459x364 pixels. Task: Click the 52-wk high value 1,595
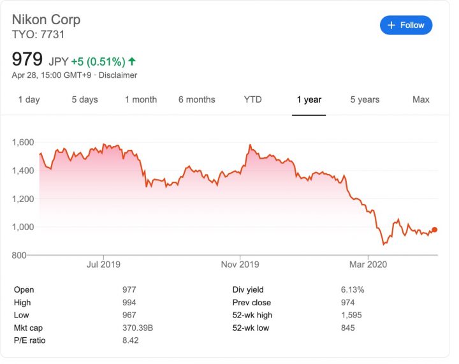click(x=351, y=315)
